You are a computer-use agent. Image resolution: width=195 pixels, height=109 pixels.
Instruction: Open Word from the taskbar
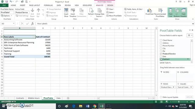[87, 106]
